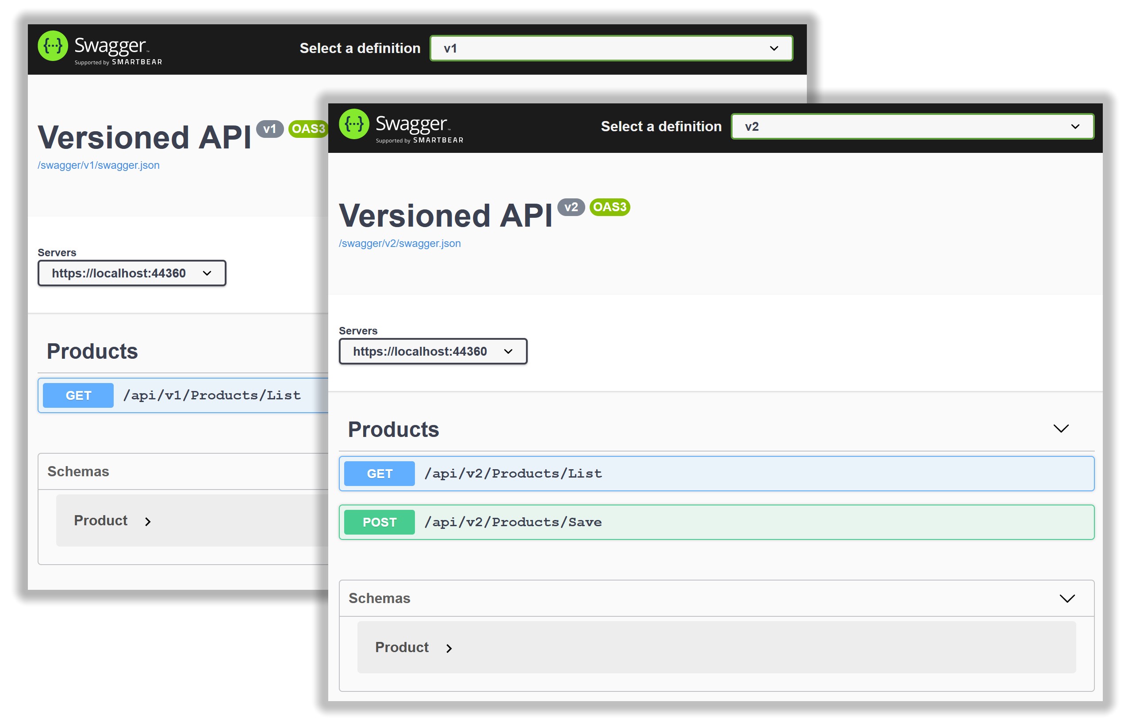1132x725 pixels.
Task: Open the /swagger/v1/swagger.json link
Action: pyautogui.click(x=99, y=165)
